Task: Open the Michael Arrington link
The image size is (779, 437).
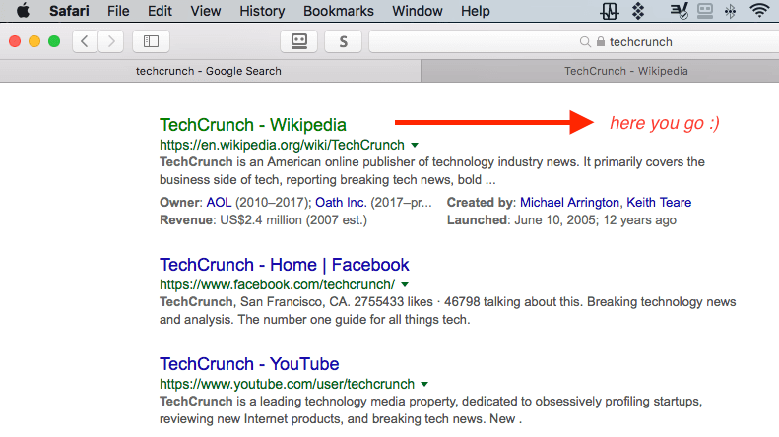Action: 570,203
